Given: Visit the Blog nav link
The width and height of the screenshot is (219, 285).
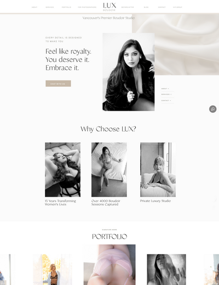Looking at the screenshot, I should click(146, 7).
